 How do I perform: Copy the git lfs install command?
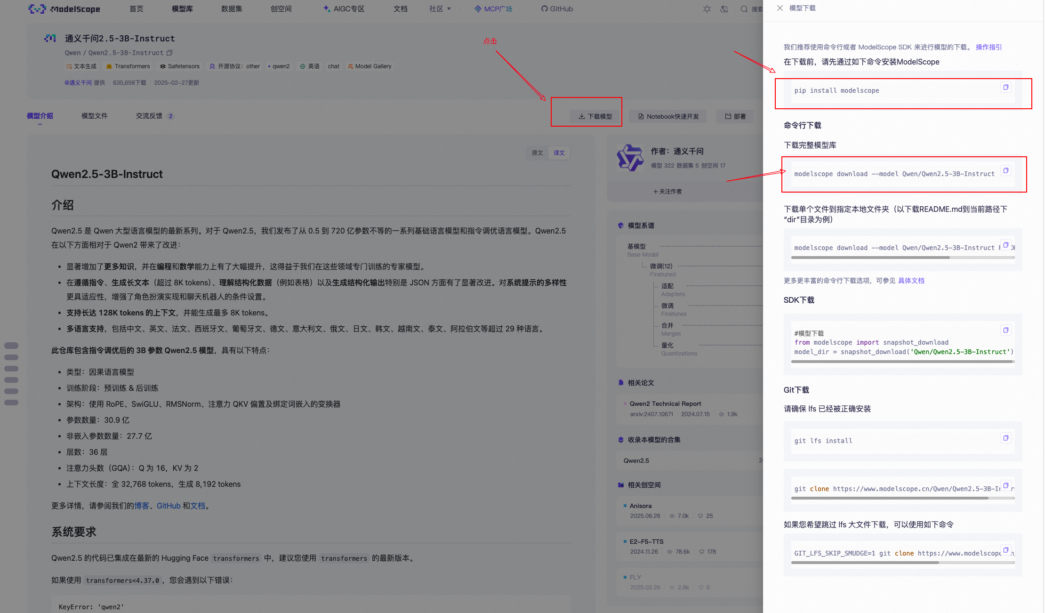click(x=1005, y=438)
